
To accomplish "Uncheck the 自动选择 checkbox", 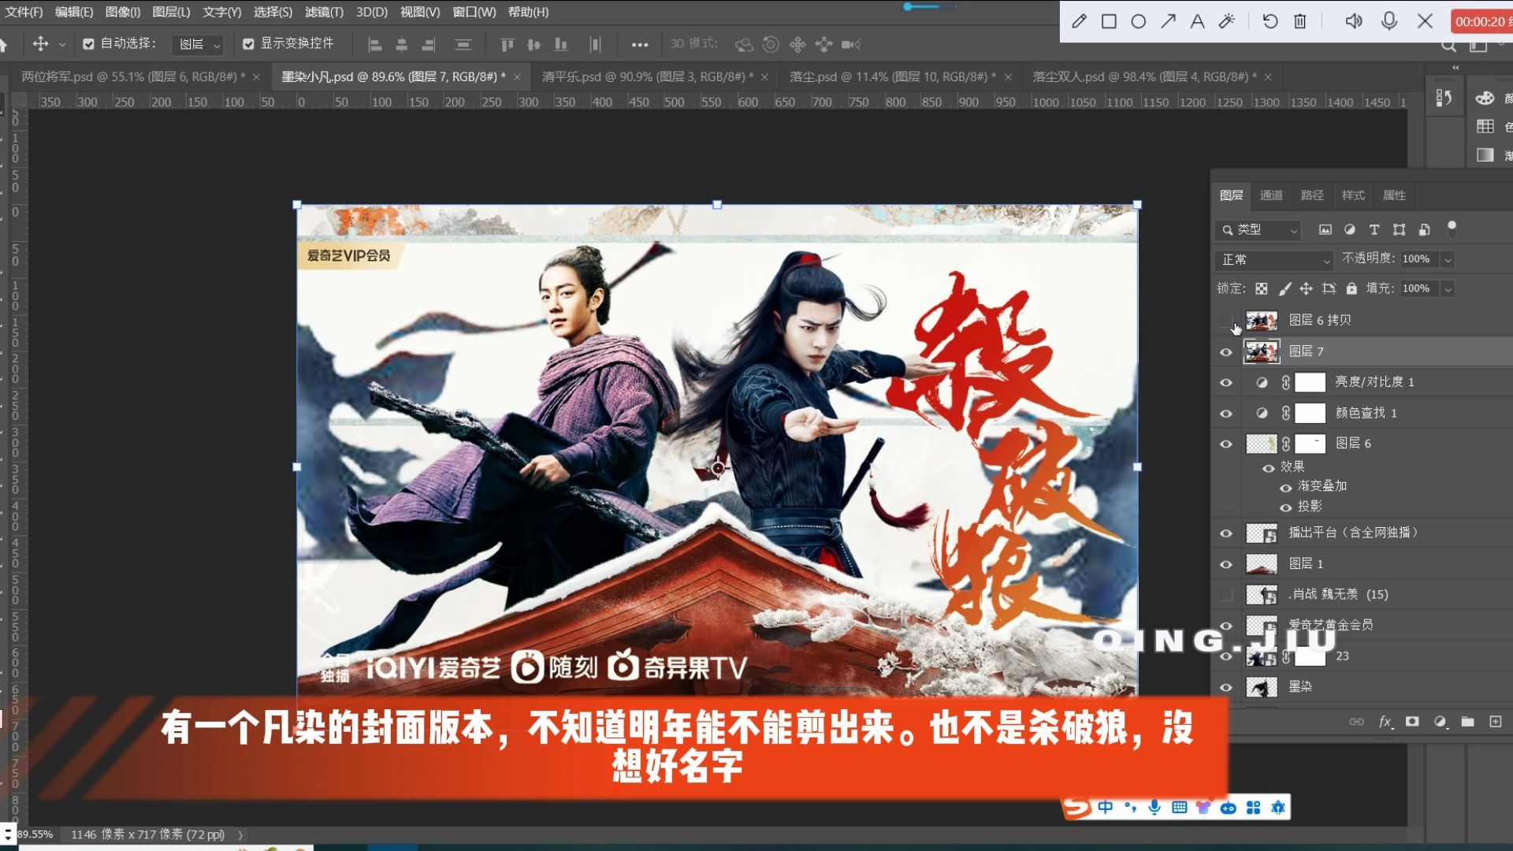I will [x=89, y=44].
